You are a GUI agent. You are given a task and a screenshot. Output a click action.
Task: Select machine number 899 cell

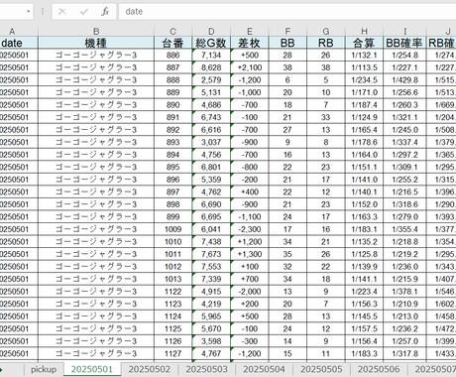pyautogui.click(x=172, y=216)
